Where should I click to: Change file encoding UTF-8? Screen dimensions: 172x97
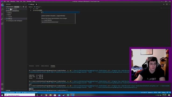pos(155,92)
